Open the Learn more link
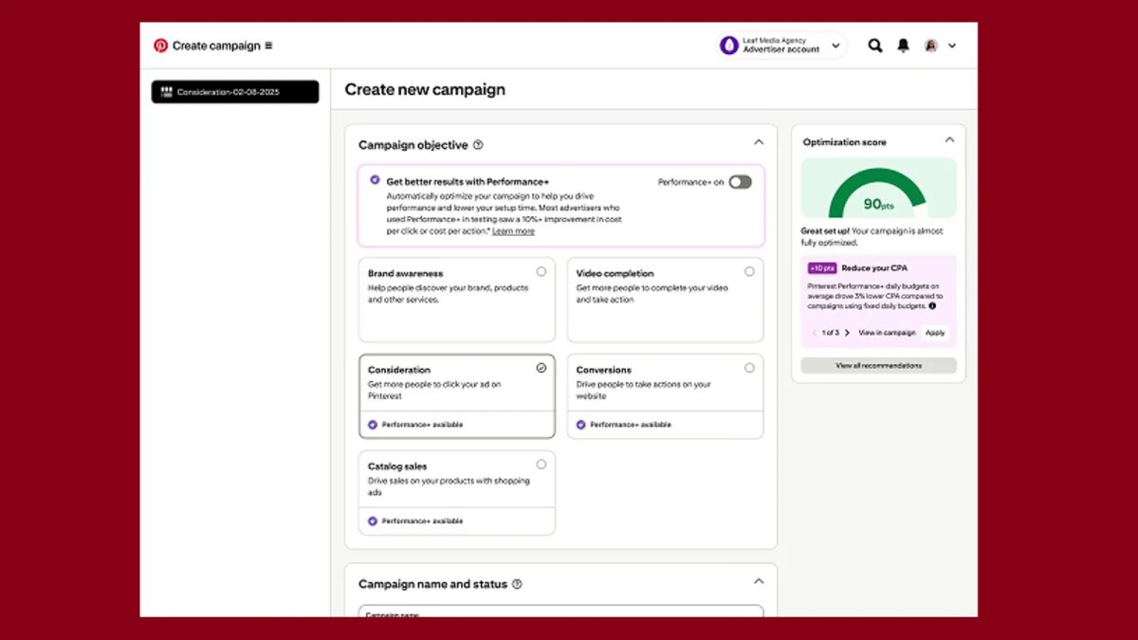 click(513, 231)
